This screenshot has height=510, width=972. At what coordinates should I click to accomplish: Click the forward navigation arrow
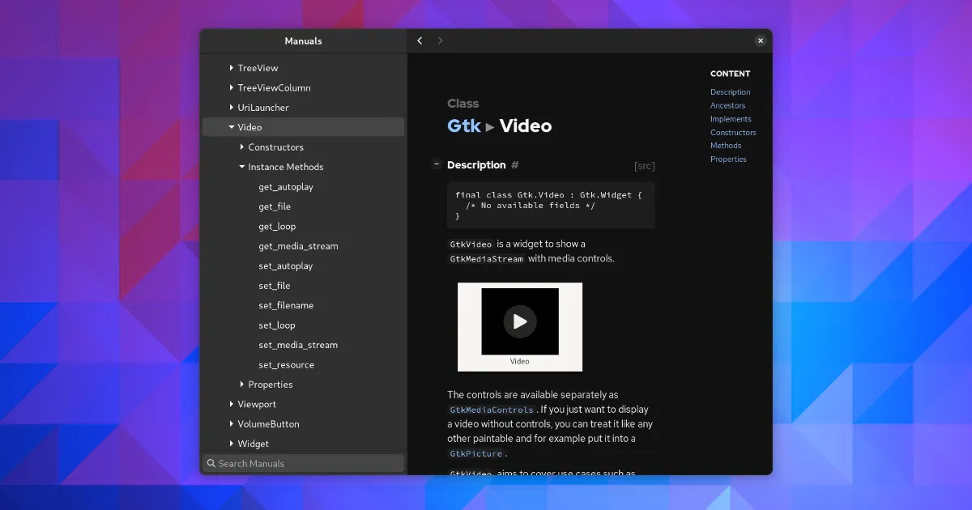(x=440, y=40)
